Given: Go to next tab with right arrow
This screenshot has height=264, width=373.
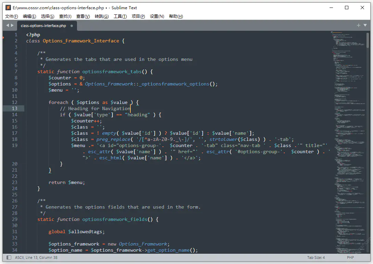Looking at the screenshot, I should pos(12,25).
